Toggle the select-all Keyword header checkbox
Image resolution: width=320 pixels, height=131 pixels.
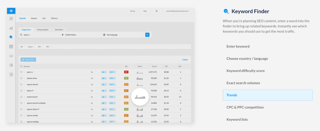coord(21,66)
